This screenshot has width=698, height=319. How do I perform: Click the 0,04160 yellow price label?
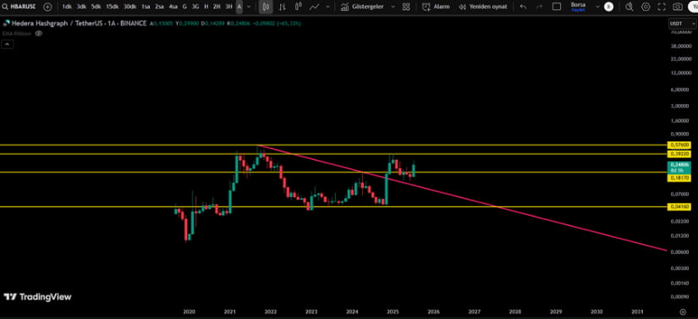(679, 206)
